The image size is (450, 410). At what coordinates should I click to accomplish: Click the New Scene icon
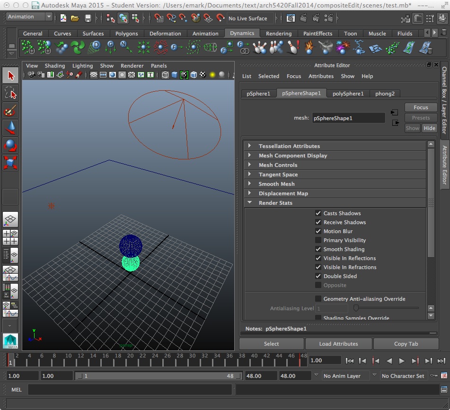click(63, 18)
